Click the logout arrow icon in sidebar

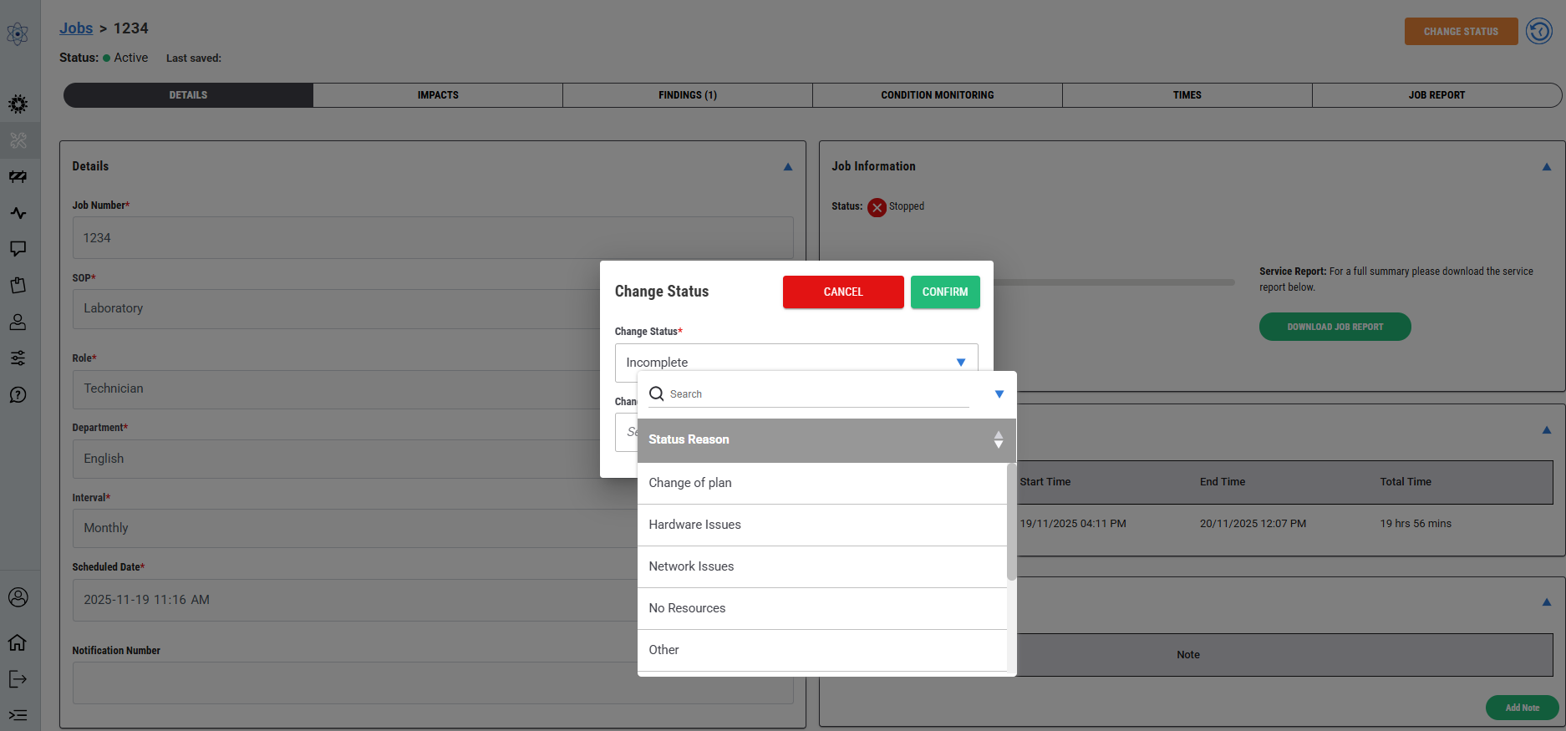(x=18, y=679)
